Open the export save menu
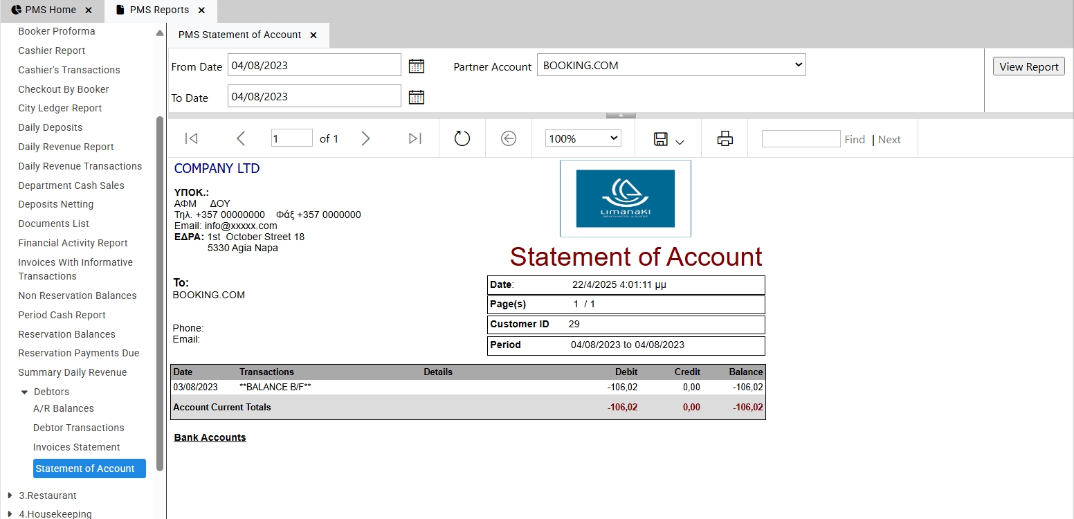Image resolution: width=1074 pixels, height=519 pixels. coord(668,140)
